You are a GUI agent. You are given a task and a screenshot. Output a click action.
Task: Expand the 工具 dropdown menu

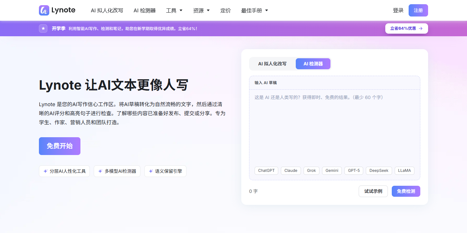(x=174, y=10)
